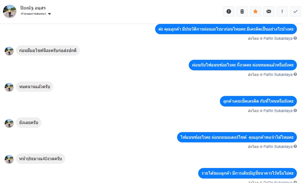
Task: Click help icon under ลูกค้าเคยเช็คเครดิต message
Action: (295, 110)
